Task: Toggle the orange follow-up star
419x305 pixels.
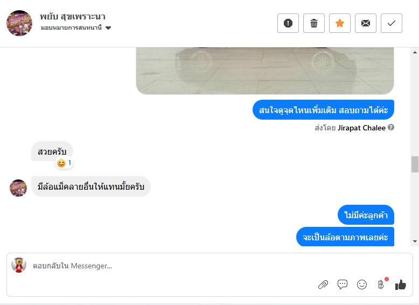Action: click(340, 23)
